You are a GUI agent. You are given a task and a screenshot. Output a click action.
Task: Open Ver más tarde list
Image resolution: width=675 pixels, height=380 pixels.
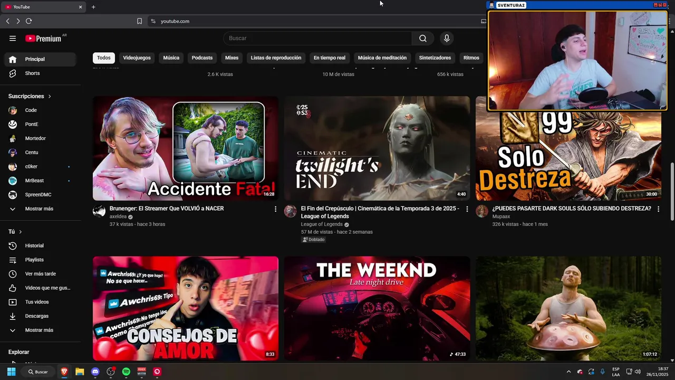(x=41, y=274)
